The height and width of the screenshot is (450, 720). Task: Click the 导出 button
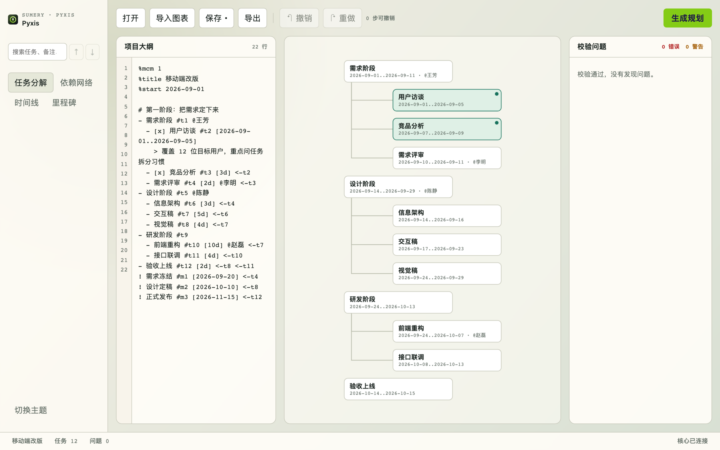pyautogui.click(x=252, y=18)
